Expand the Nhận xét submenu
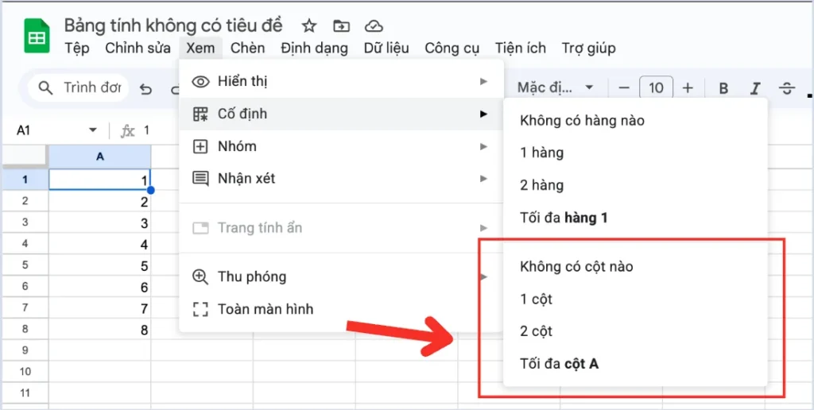This screenshot has width=814, height=410. [341, 179]
